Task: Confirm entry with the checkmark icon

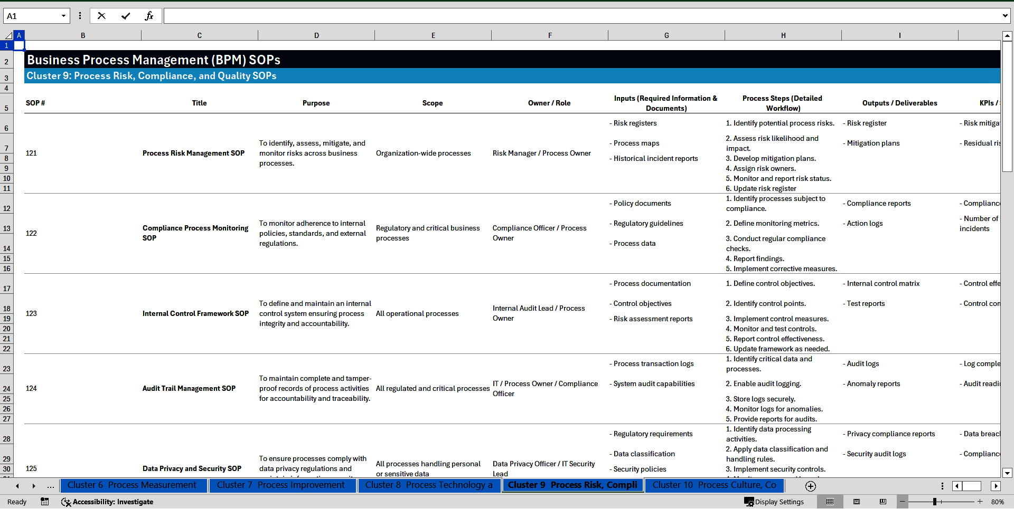Action: point(126,16)
